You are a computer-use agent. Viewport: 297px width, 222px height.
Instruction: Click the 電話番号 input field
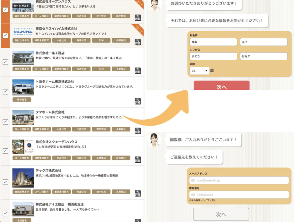point(239,195)
